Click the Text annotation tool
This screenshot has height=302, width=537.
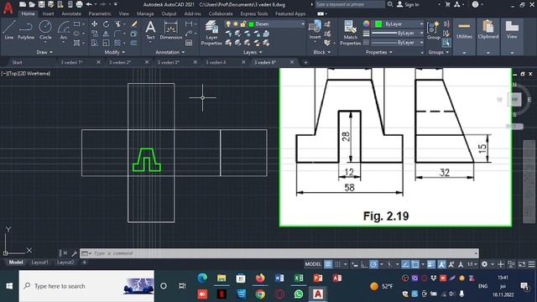150,30
